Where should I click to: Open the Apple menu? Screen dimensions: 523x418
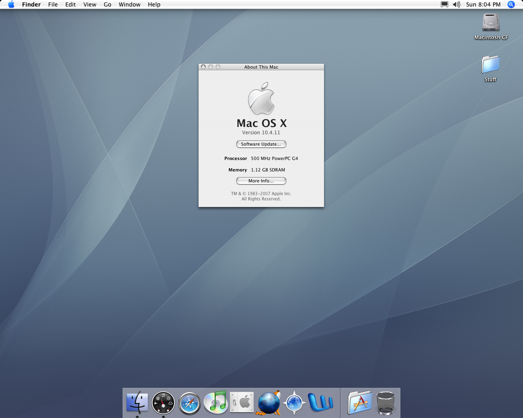click(x=11, y=4)
